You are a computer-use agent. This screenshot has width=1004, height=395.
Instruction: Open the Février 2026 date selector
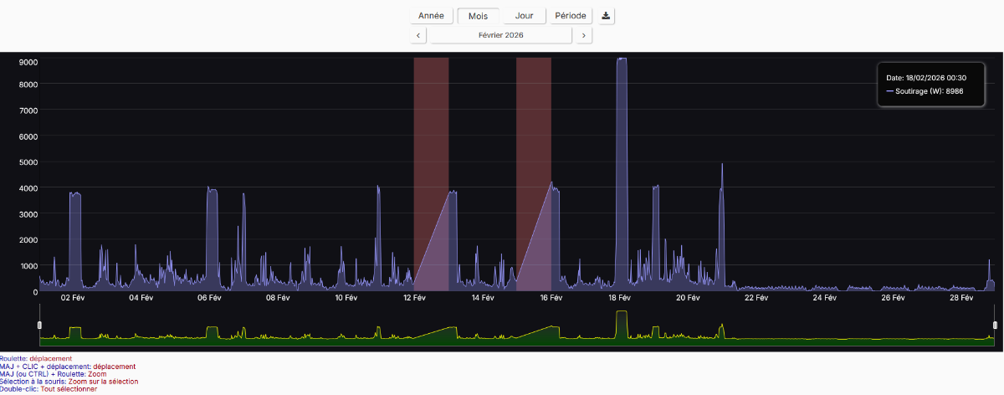tap(501, 35)
